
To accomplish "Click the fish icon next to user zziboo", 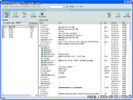I will coord(41,77).
